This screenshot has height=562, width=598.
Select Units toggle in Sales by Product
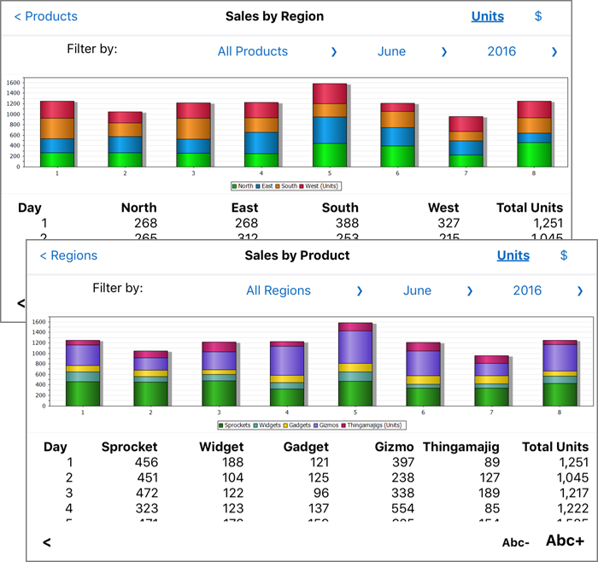coord(513,255)
